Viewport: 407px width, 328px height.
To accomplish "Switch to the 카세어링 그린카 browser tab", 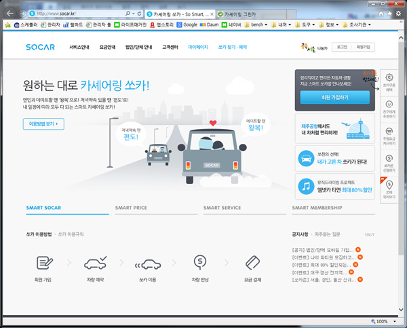I will (251, 14).
